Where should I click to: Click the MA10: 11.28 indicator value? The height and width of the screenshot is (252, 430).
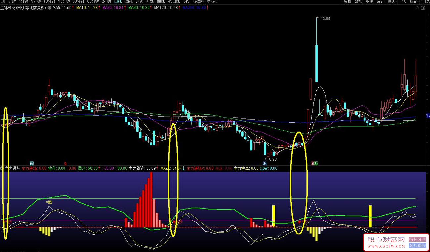click(x=87, y=8)
